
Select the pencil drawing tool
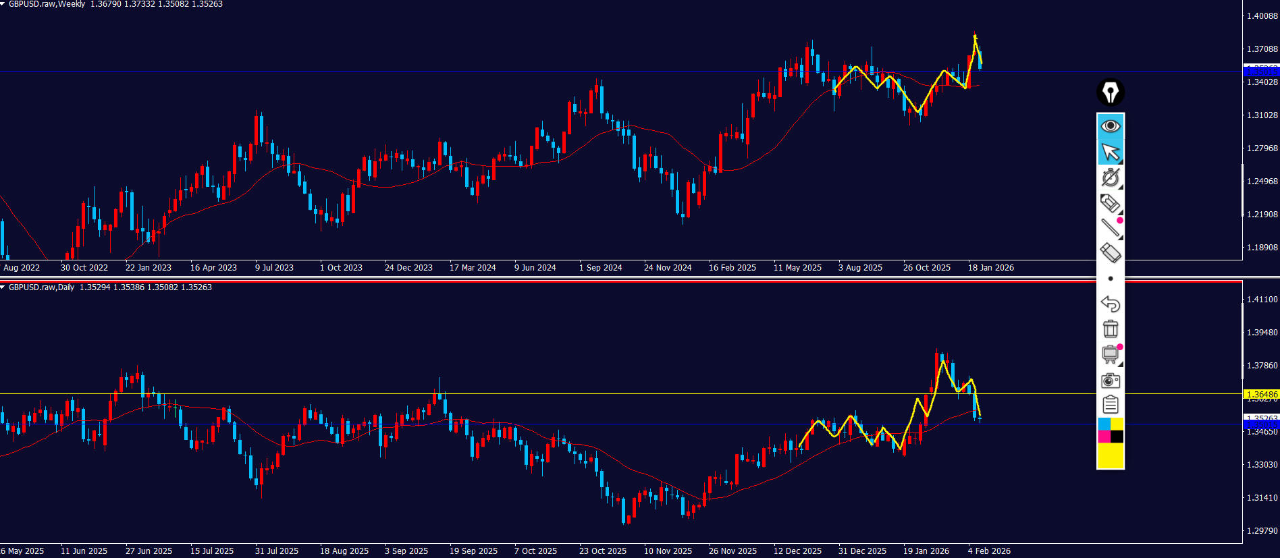coord(1110,203)
